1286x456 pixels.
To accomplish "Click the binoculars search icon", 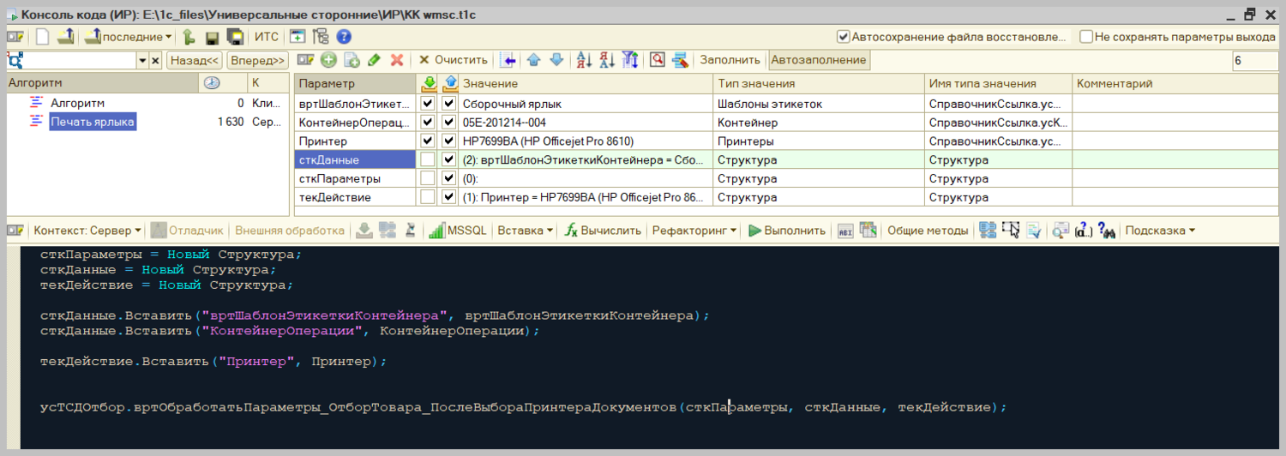I will [1107, 231].
